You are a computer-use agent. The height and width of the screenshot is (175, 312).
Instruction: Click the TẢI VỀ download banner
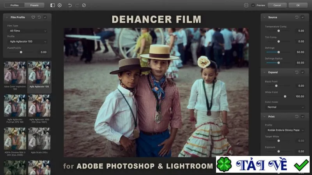262,164
